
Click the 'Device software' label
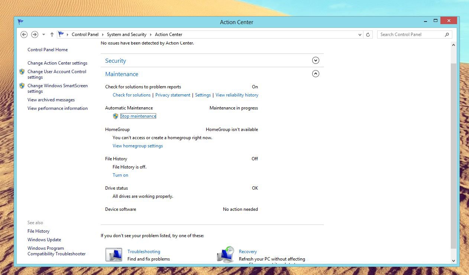pos(120,209)
